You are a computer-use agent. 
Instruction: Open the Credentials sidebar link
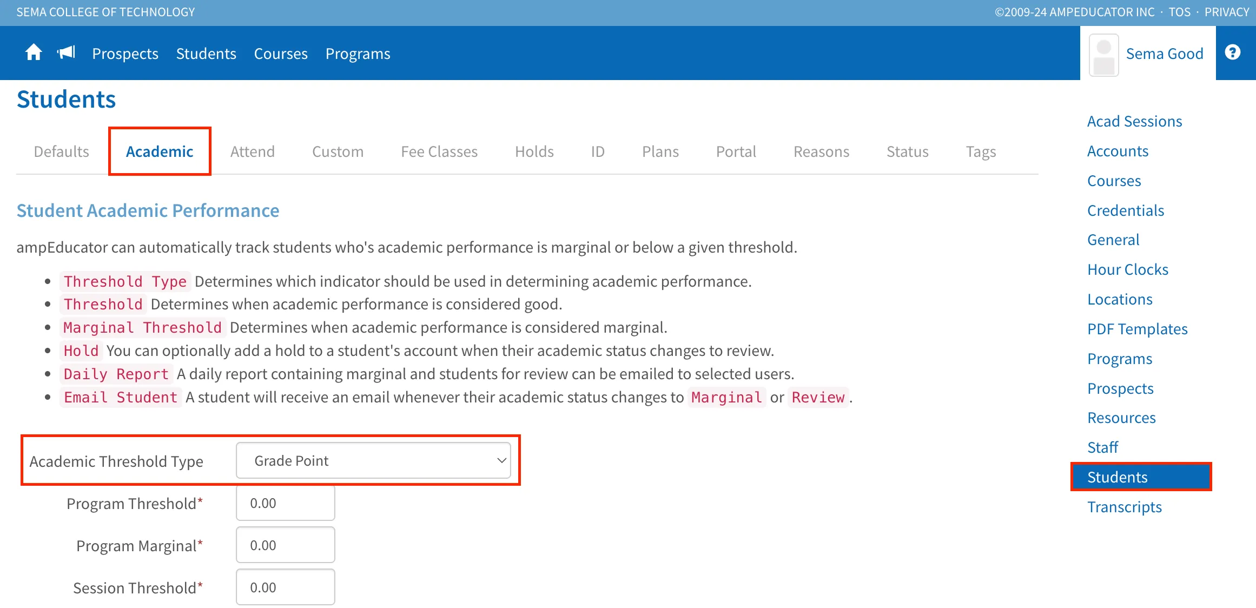(1126, 210)
